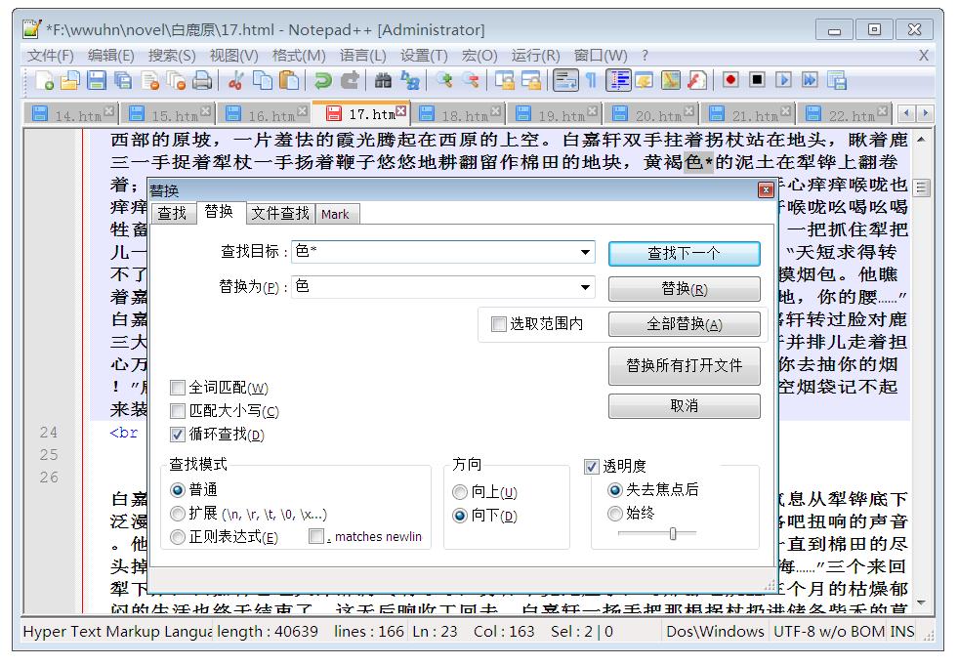Select the upward search direction
958x665 pixels.
click(x=459, y=492)
